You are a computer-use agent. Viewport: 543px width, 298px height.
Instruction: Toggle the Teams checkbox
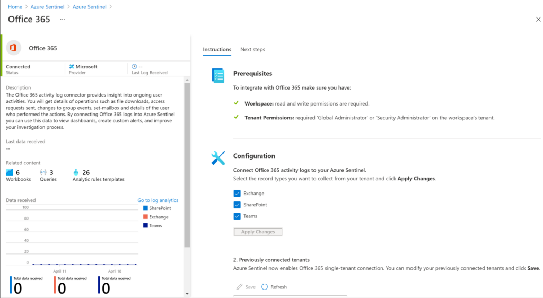coord(237,216)
